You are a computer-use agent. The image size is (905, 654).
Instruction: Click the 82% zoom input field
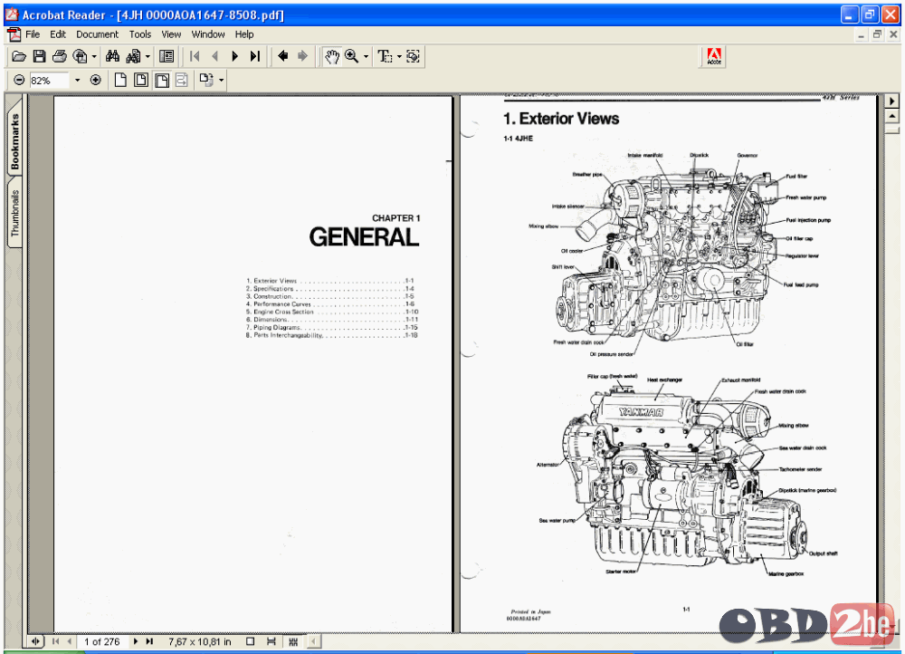tap(49, 81)
